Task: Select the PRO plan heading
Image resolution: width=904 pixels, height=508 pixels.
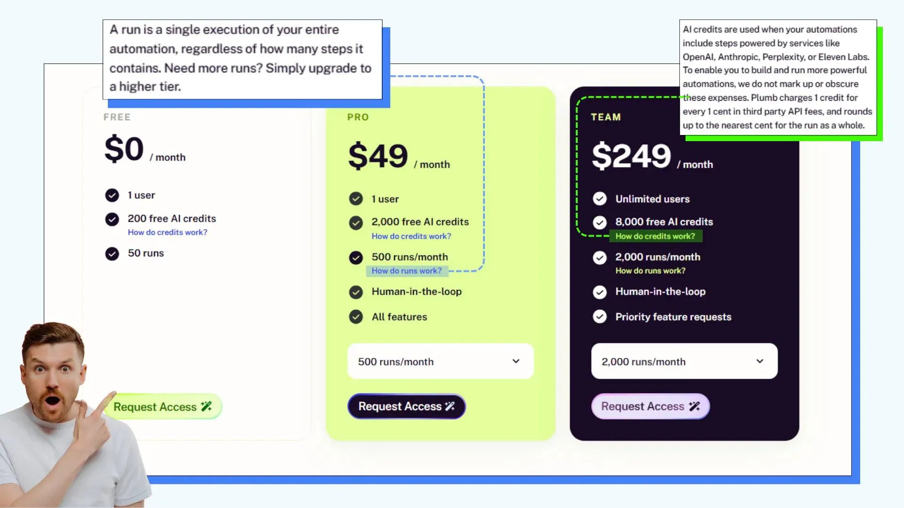Action: coord(358,117)
